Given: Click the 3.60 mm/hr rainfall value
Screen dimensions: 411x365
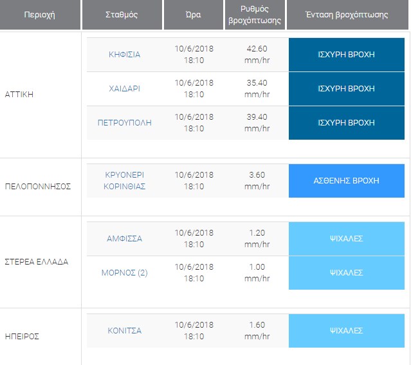Looking at the screenshot, I should click(257, 181).
